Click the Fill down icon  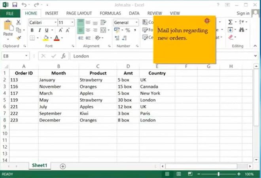(230, 30)
